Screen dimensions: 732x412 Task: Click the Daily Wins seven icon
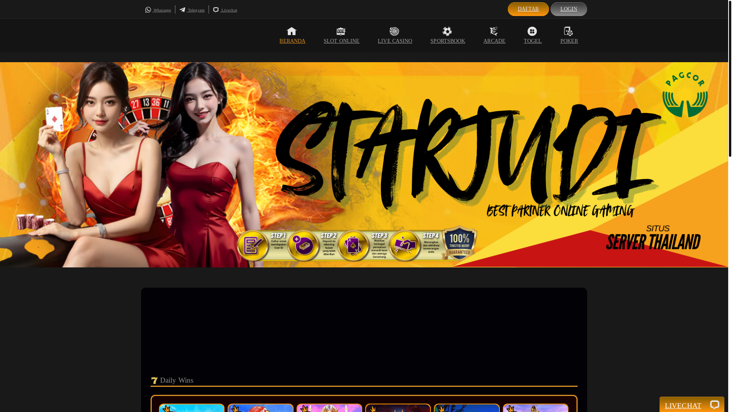click(154, 380)
